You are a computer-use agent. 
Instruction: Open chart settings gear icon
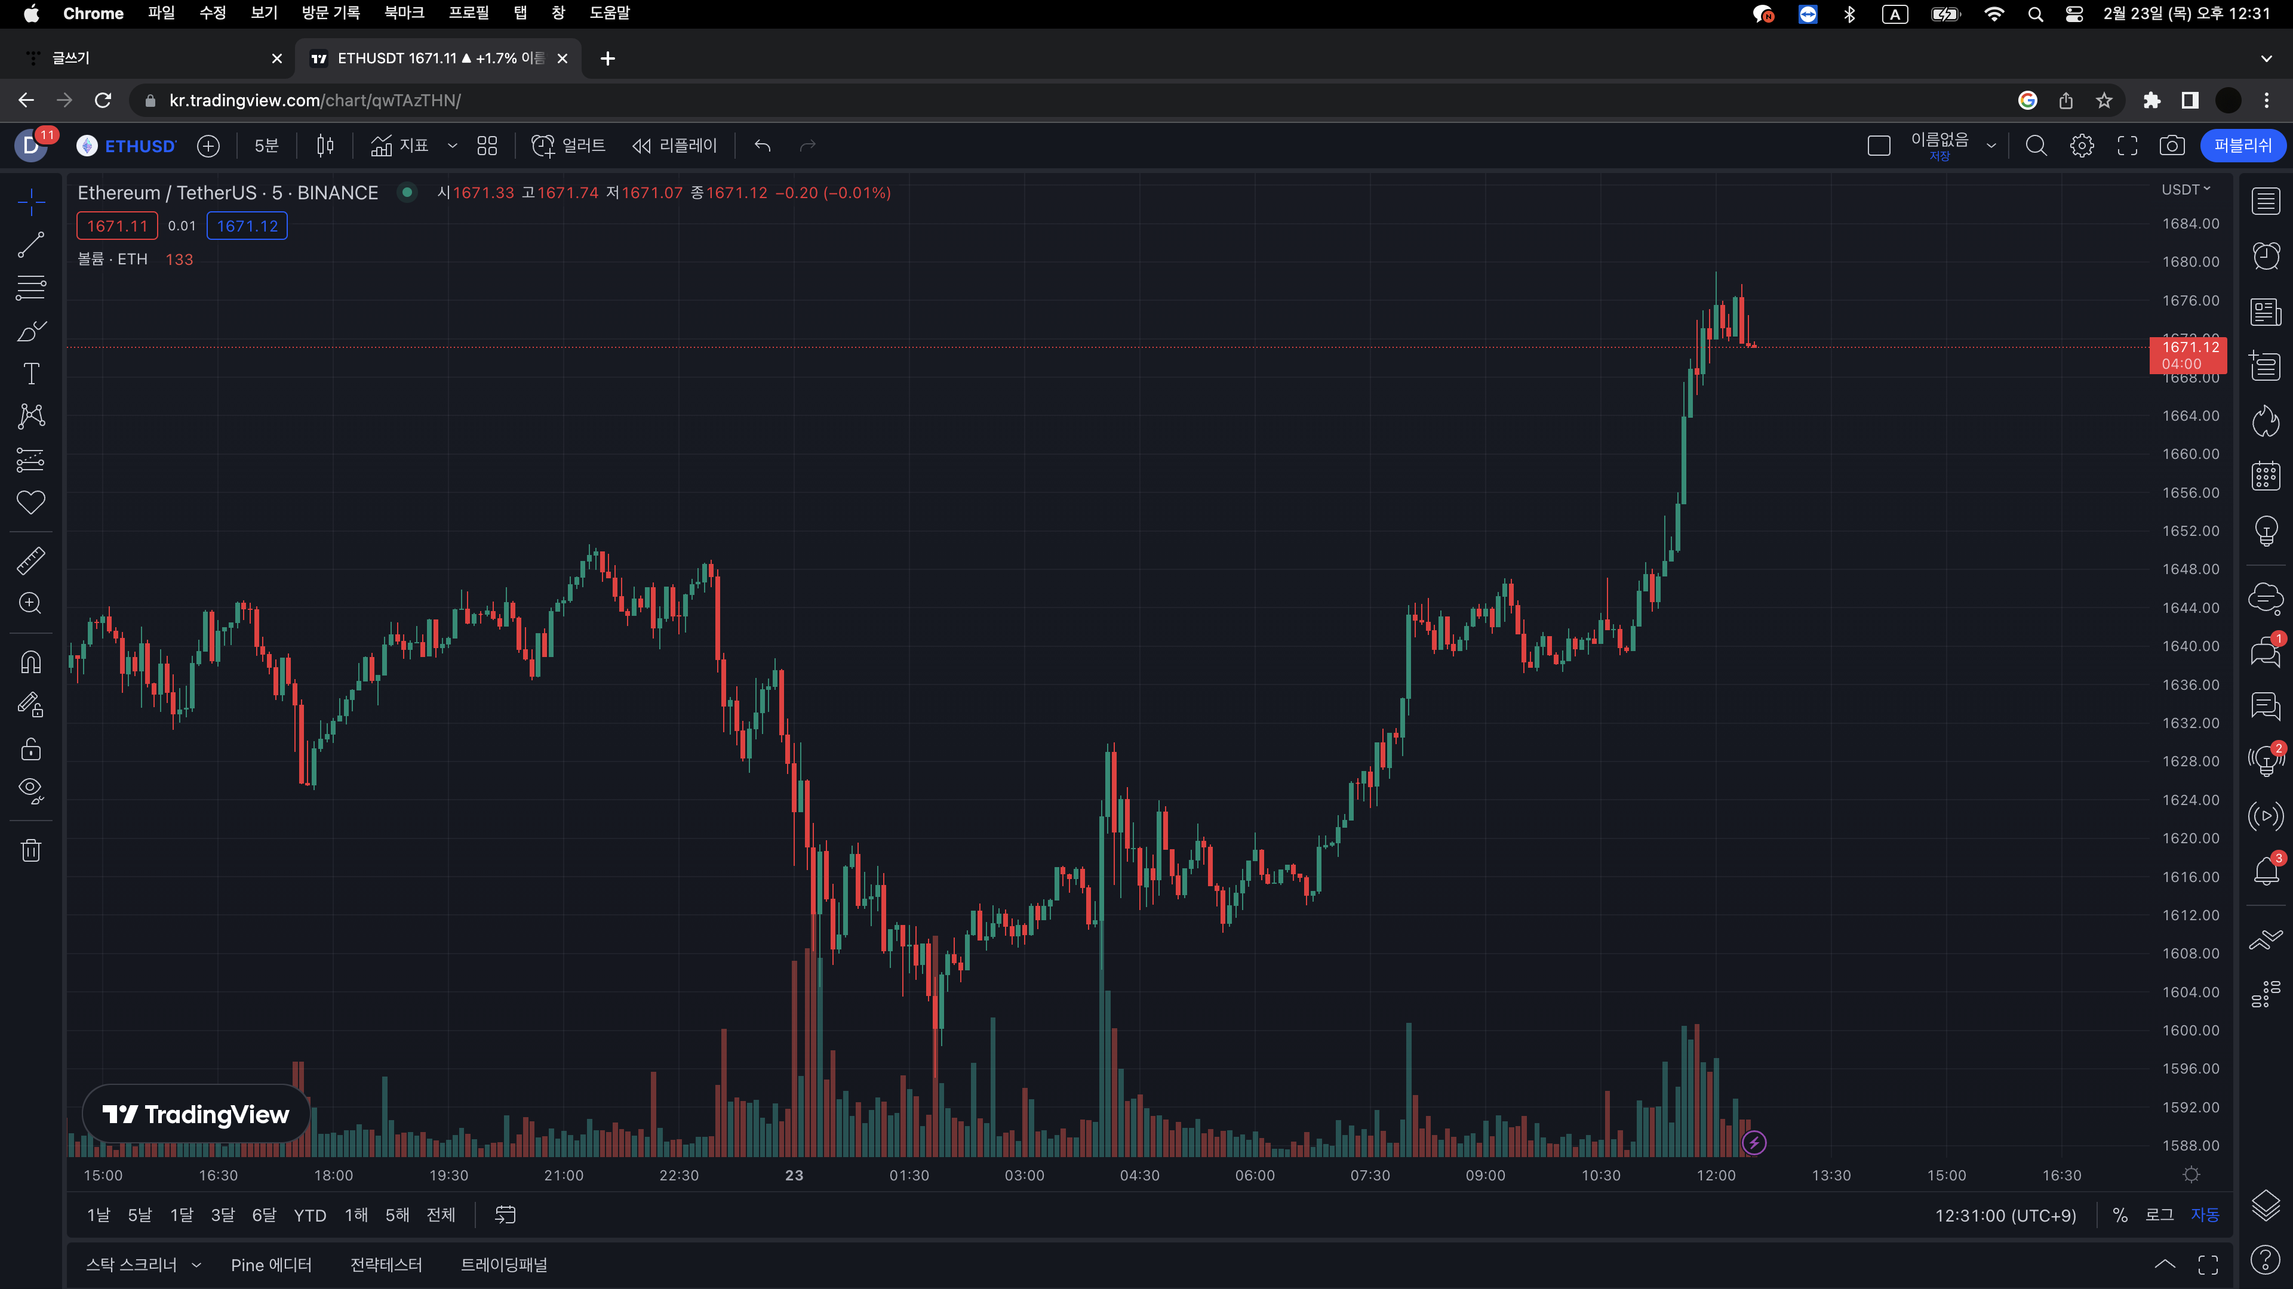click(2082, 146)
